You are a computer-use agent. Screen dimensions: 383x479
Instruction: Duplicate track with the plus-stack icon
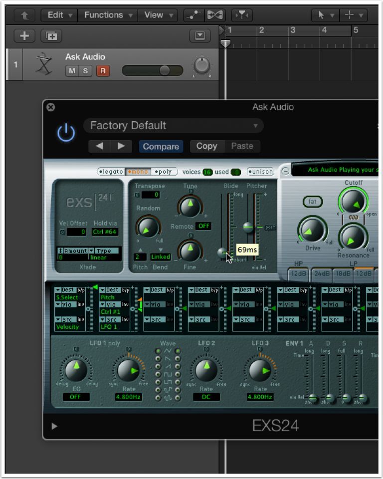[x=51, y=36]
